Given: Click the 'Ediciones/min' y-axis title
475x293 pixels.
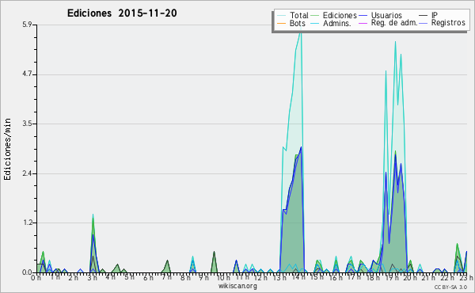Looking at the screenshot, I should point(7,149).
